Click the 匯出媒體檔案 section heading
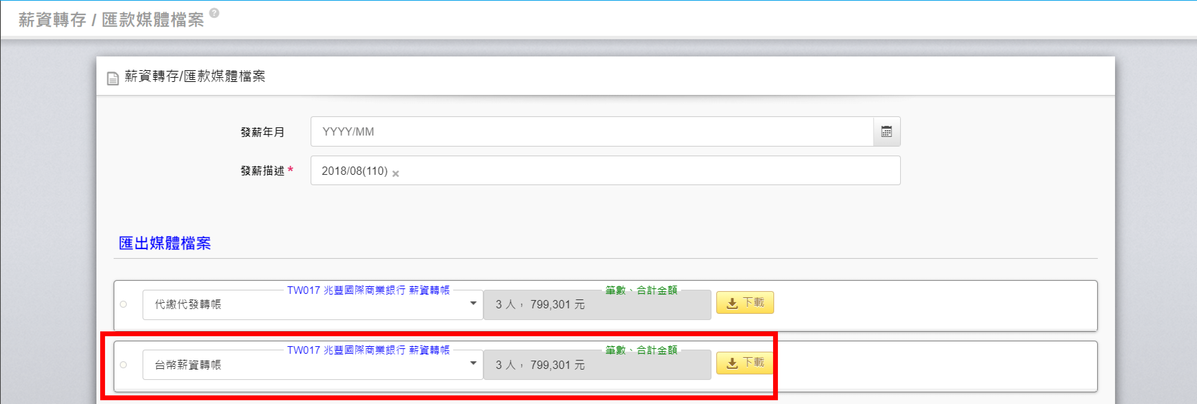This screenshot has width=1197, height=404. coord(165,243)
